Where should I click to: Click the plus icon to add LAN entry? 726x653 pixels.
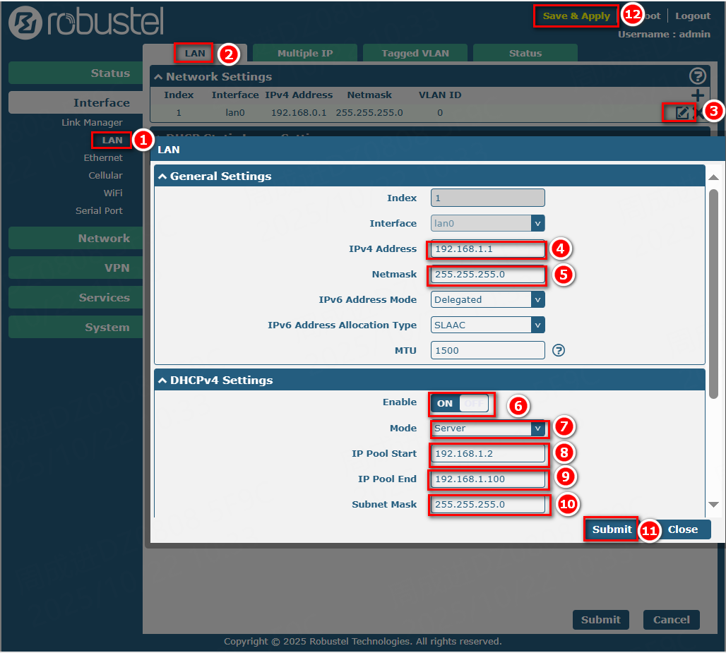[x=697, y=95]
